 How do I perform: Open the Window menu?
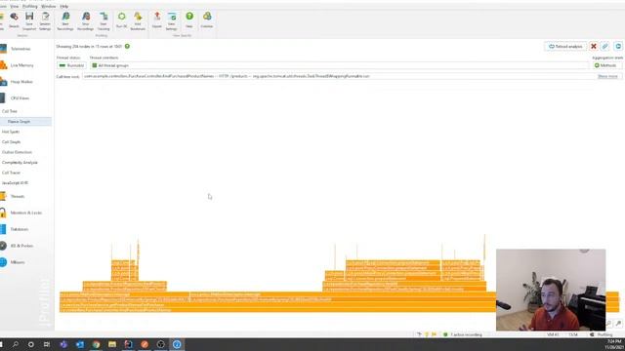click(x=49, y=7)
